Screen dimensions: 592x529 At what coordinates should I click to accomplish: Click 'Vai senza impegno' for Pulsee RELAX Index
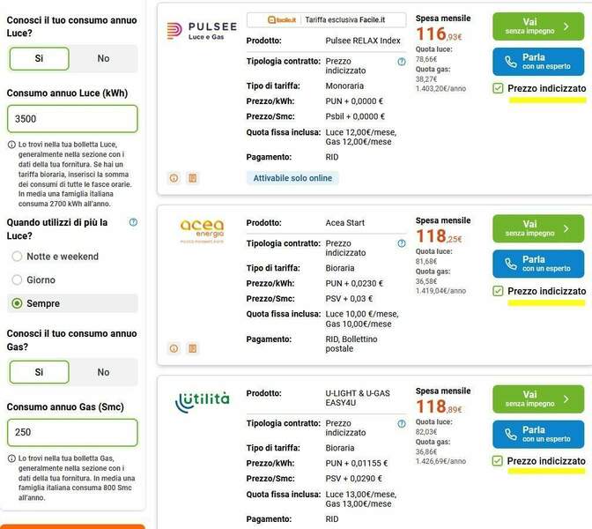tap(538, 26)
